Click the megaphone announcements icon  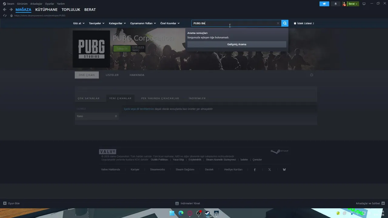324,4
